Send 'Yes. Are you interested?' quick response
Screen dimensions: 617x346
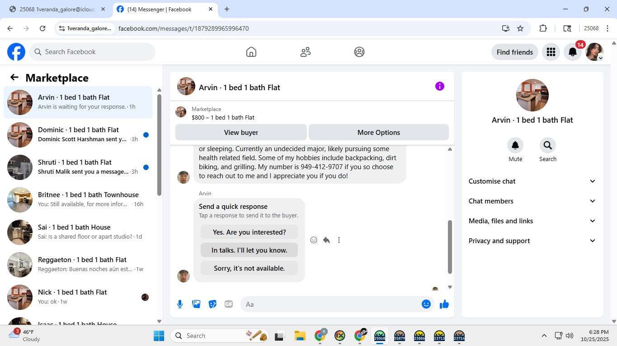coord(250,232)
